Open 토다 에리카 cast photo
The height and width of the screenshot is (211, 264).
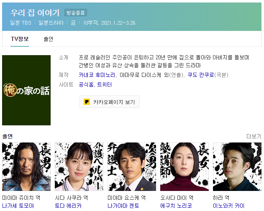pyautogui.click(x=79, y=167)
